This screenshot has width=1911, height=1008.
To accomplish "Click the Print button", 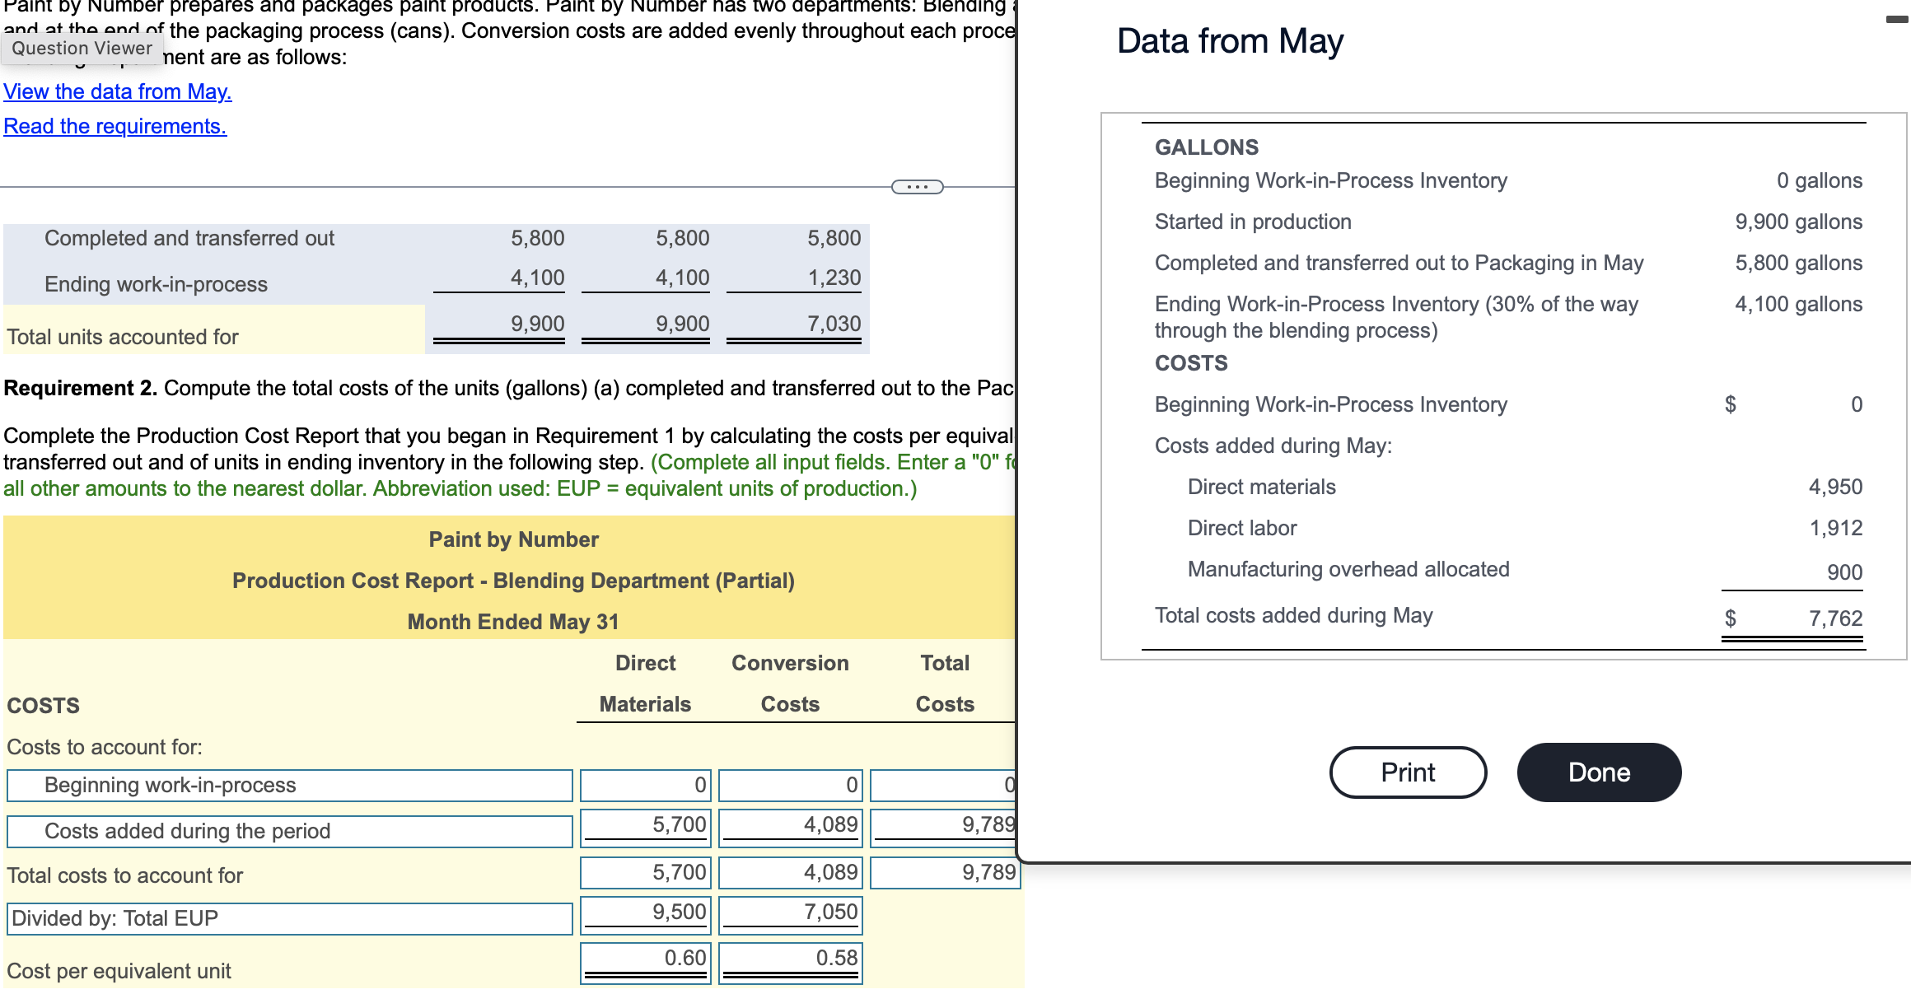I will pyautogui.click(x=1408, y=772).
